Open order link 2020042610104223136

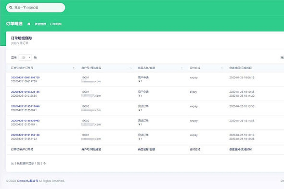pyautogui.click(x=25, y=92)
